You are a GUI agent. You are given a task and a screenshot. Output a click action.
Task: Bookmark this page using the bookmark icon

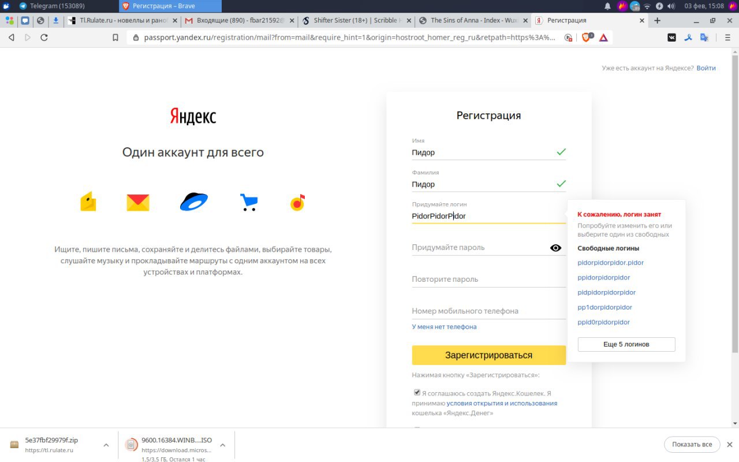[115, 38]
